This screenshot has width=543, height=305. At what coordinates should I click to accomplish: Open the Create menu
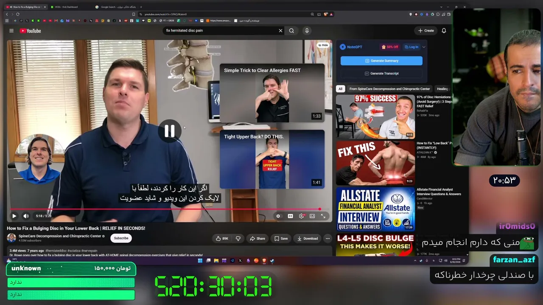(x=426, y=30)
